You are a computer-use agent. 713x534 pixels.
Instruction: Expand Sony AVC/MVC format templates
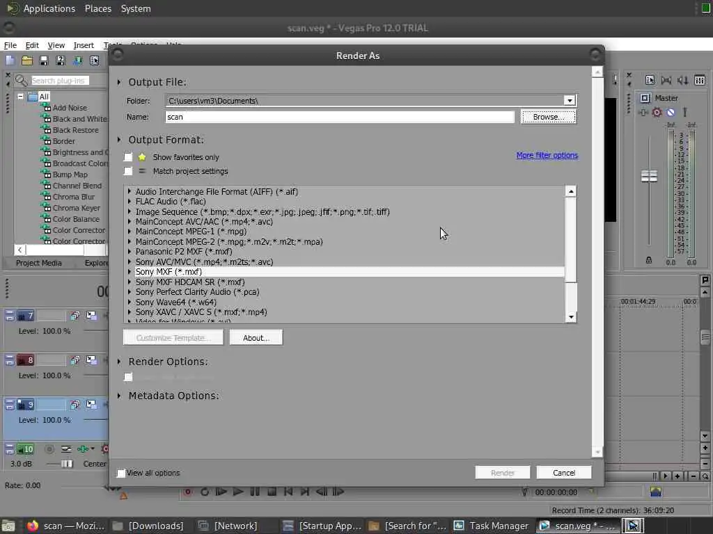[130, 262]
